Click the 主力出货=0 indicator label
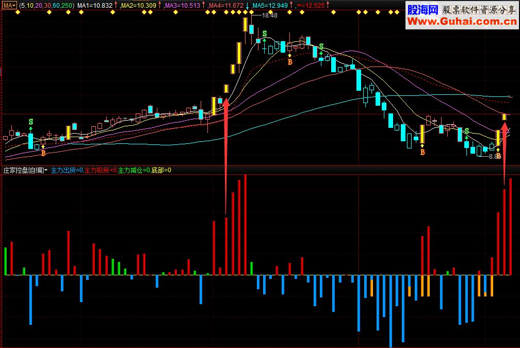Viewport: 520px width, 348px height. [67, 170]
